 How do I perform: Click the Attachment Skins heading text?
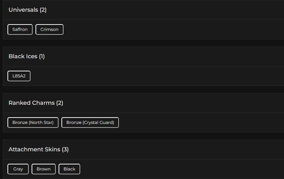[38, 150]
